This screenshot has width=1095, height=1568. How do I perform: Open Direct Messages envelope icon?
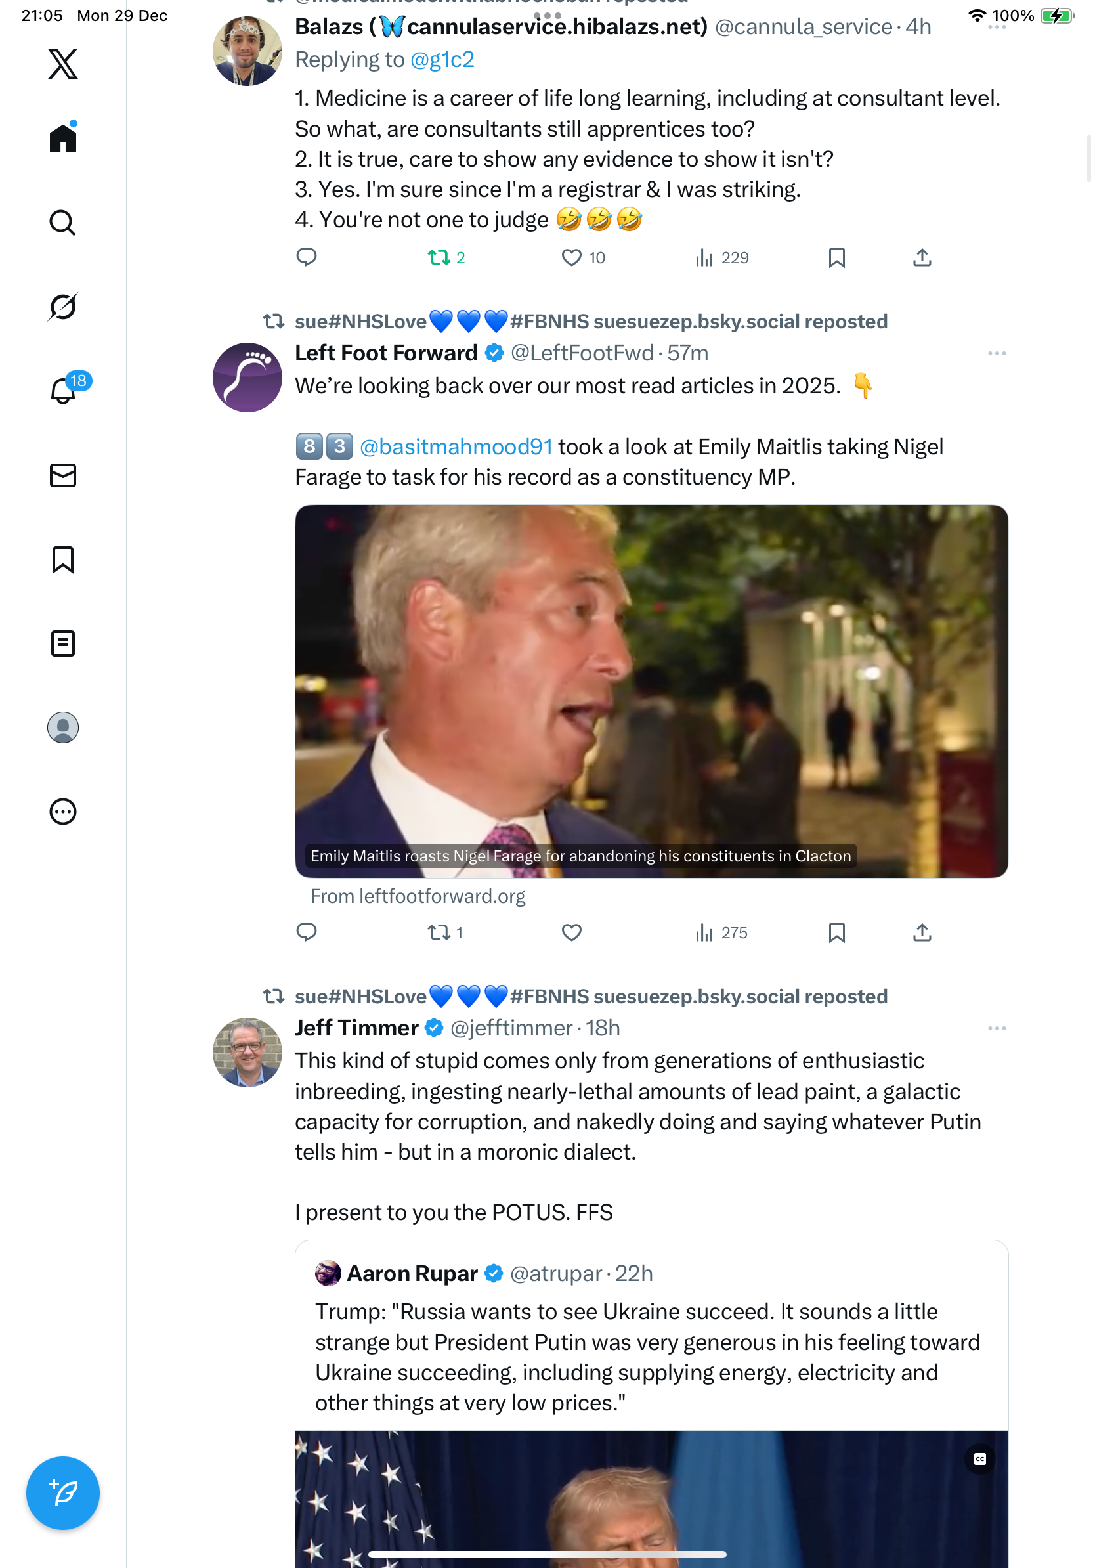pos(63,475)
